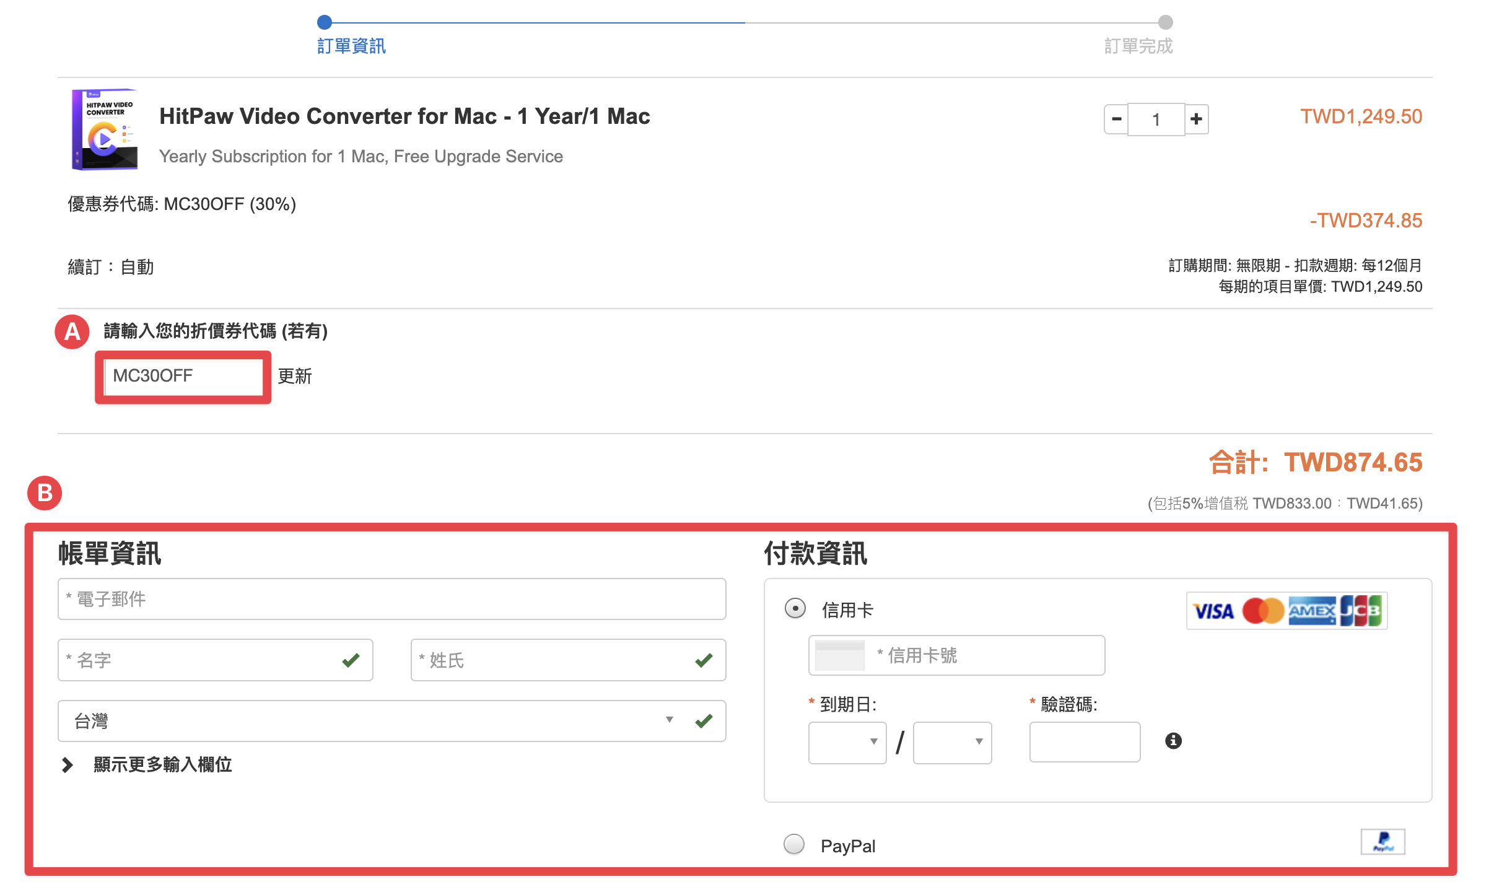Expand 顯示更多輸入欄位 section
This screenshot has height=887, width=1494.
pyautogui.click(x=162, y=764)
